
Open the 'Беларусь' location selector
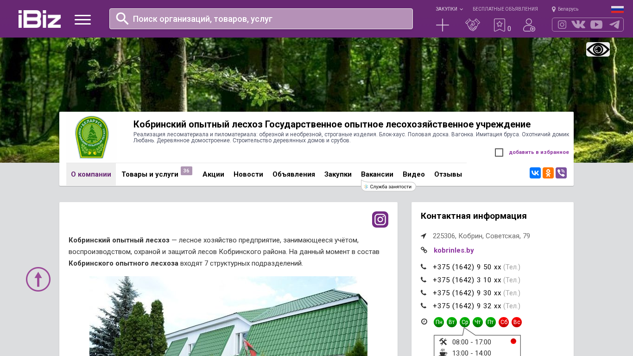pyautogui.click(x=565, y=9)
